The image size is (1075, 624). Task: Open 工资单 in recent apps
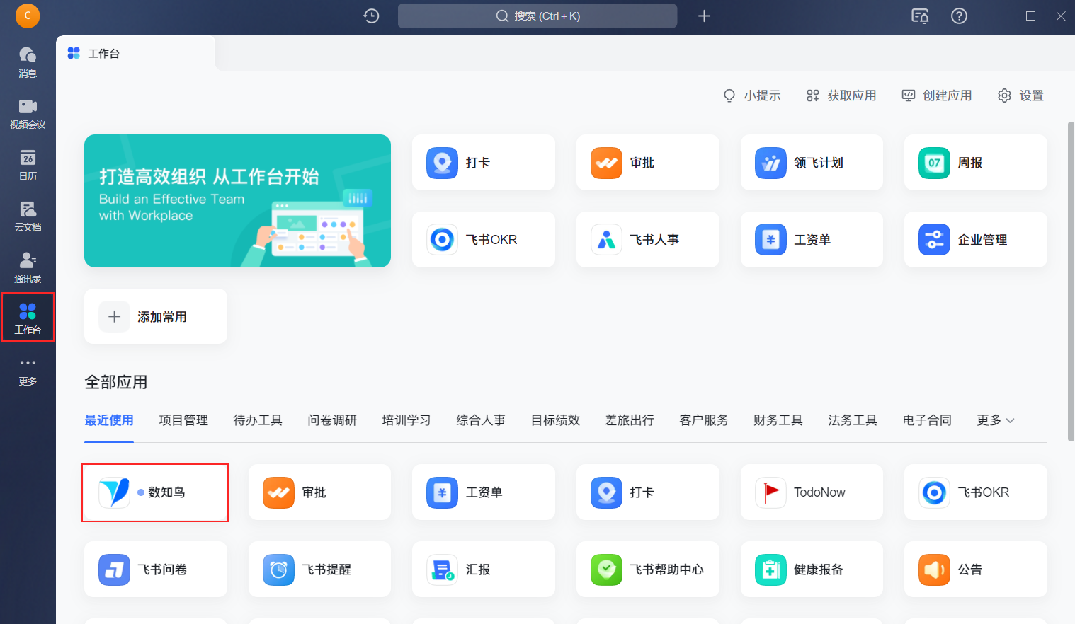coord(484,492)
